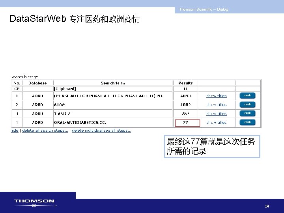Select the ORAL-ANTIDIABETICS.CC. search term
The width and height of the screenshot is (284, 213).
[x=80, y=123]
